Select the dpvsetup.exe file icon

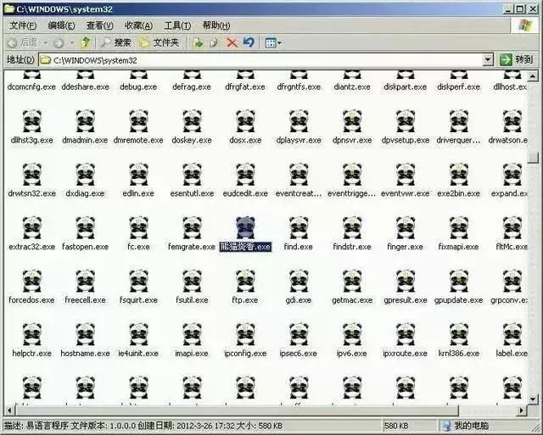click(406, 120)
